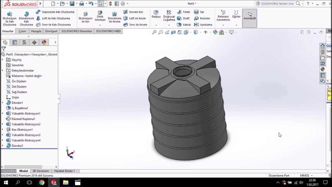Click the Section View icon
332x187 pixels.
click(173, 32)
